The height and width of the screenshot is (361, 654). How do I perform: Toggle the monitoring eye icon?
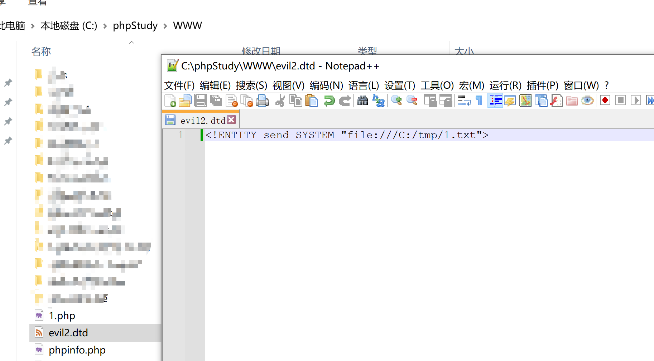(x=587, y=101)
